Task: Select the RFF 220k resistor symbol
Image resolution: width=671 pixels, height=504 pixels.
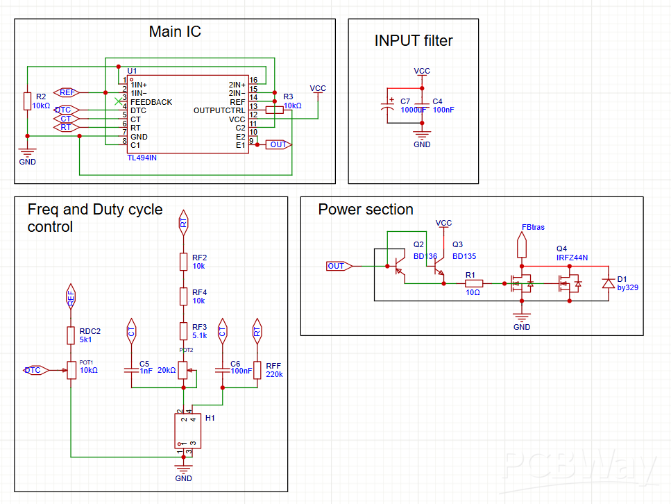Action: point(257,371)
